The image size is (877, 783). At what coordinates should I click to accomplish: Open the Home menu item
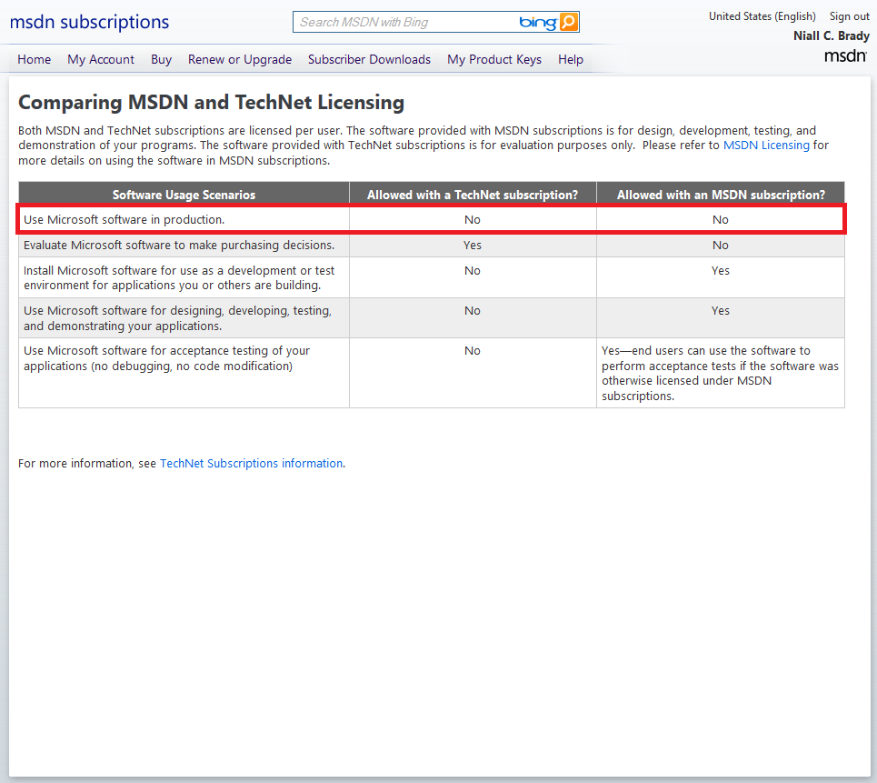(x=35, y=59)
